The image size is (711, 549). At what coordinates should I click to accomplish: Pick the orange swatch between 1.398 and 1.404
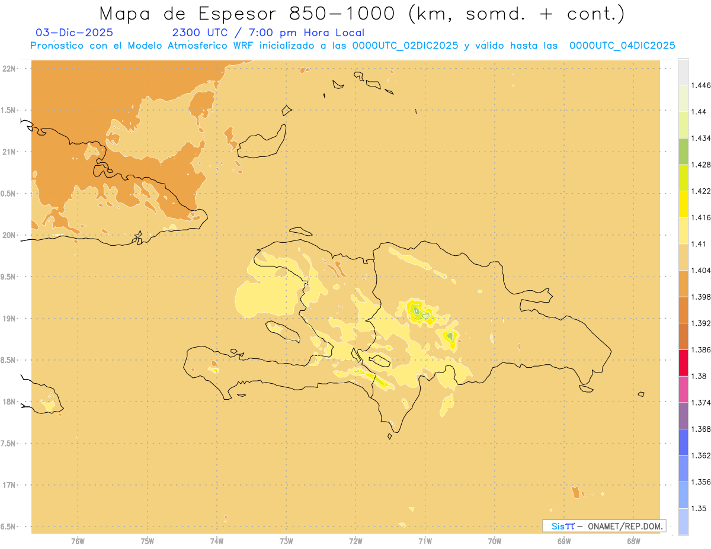tap(683, 283)
